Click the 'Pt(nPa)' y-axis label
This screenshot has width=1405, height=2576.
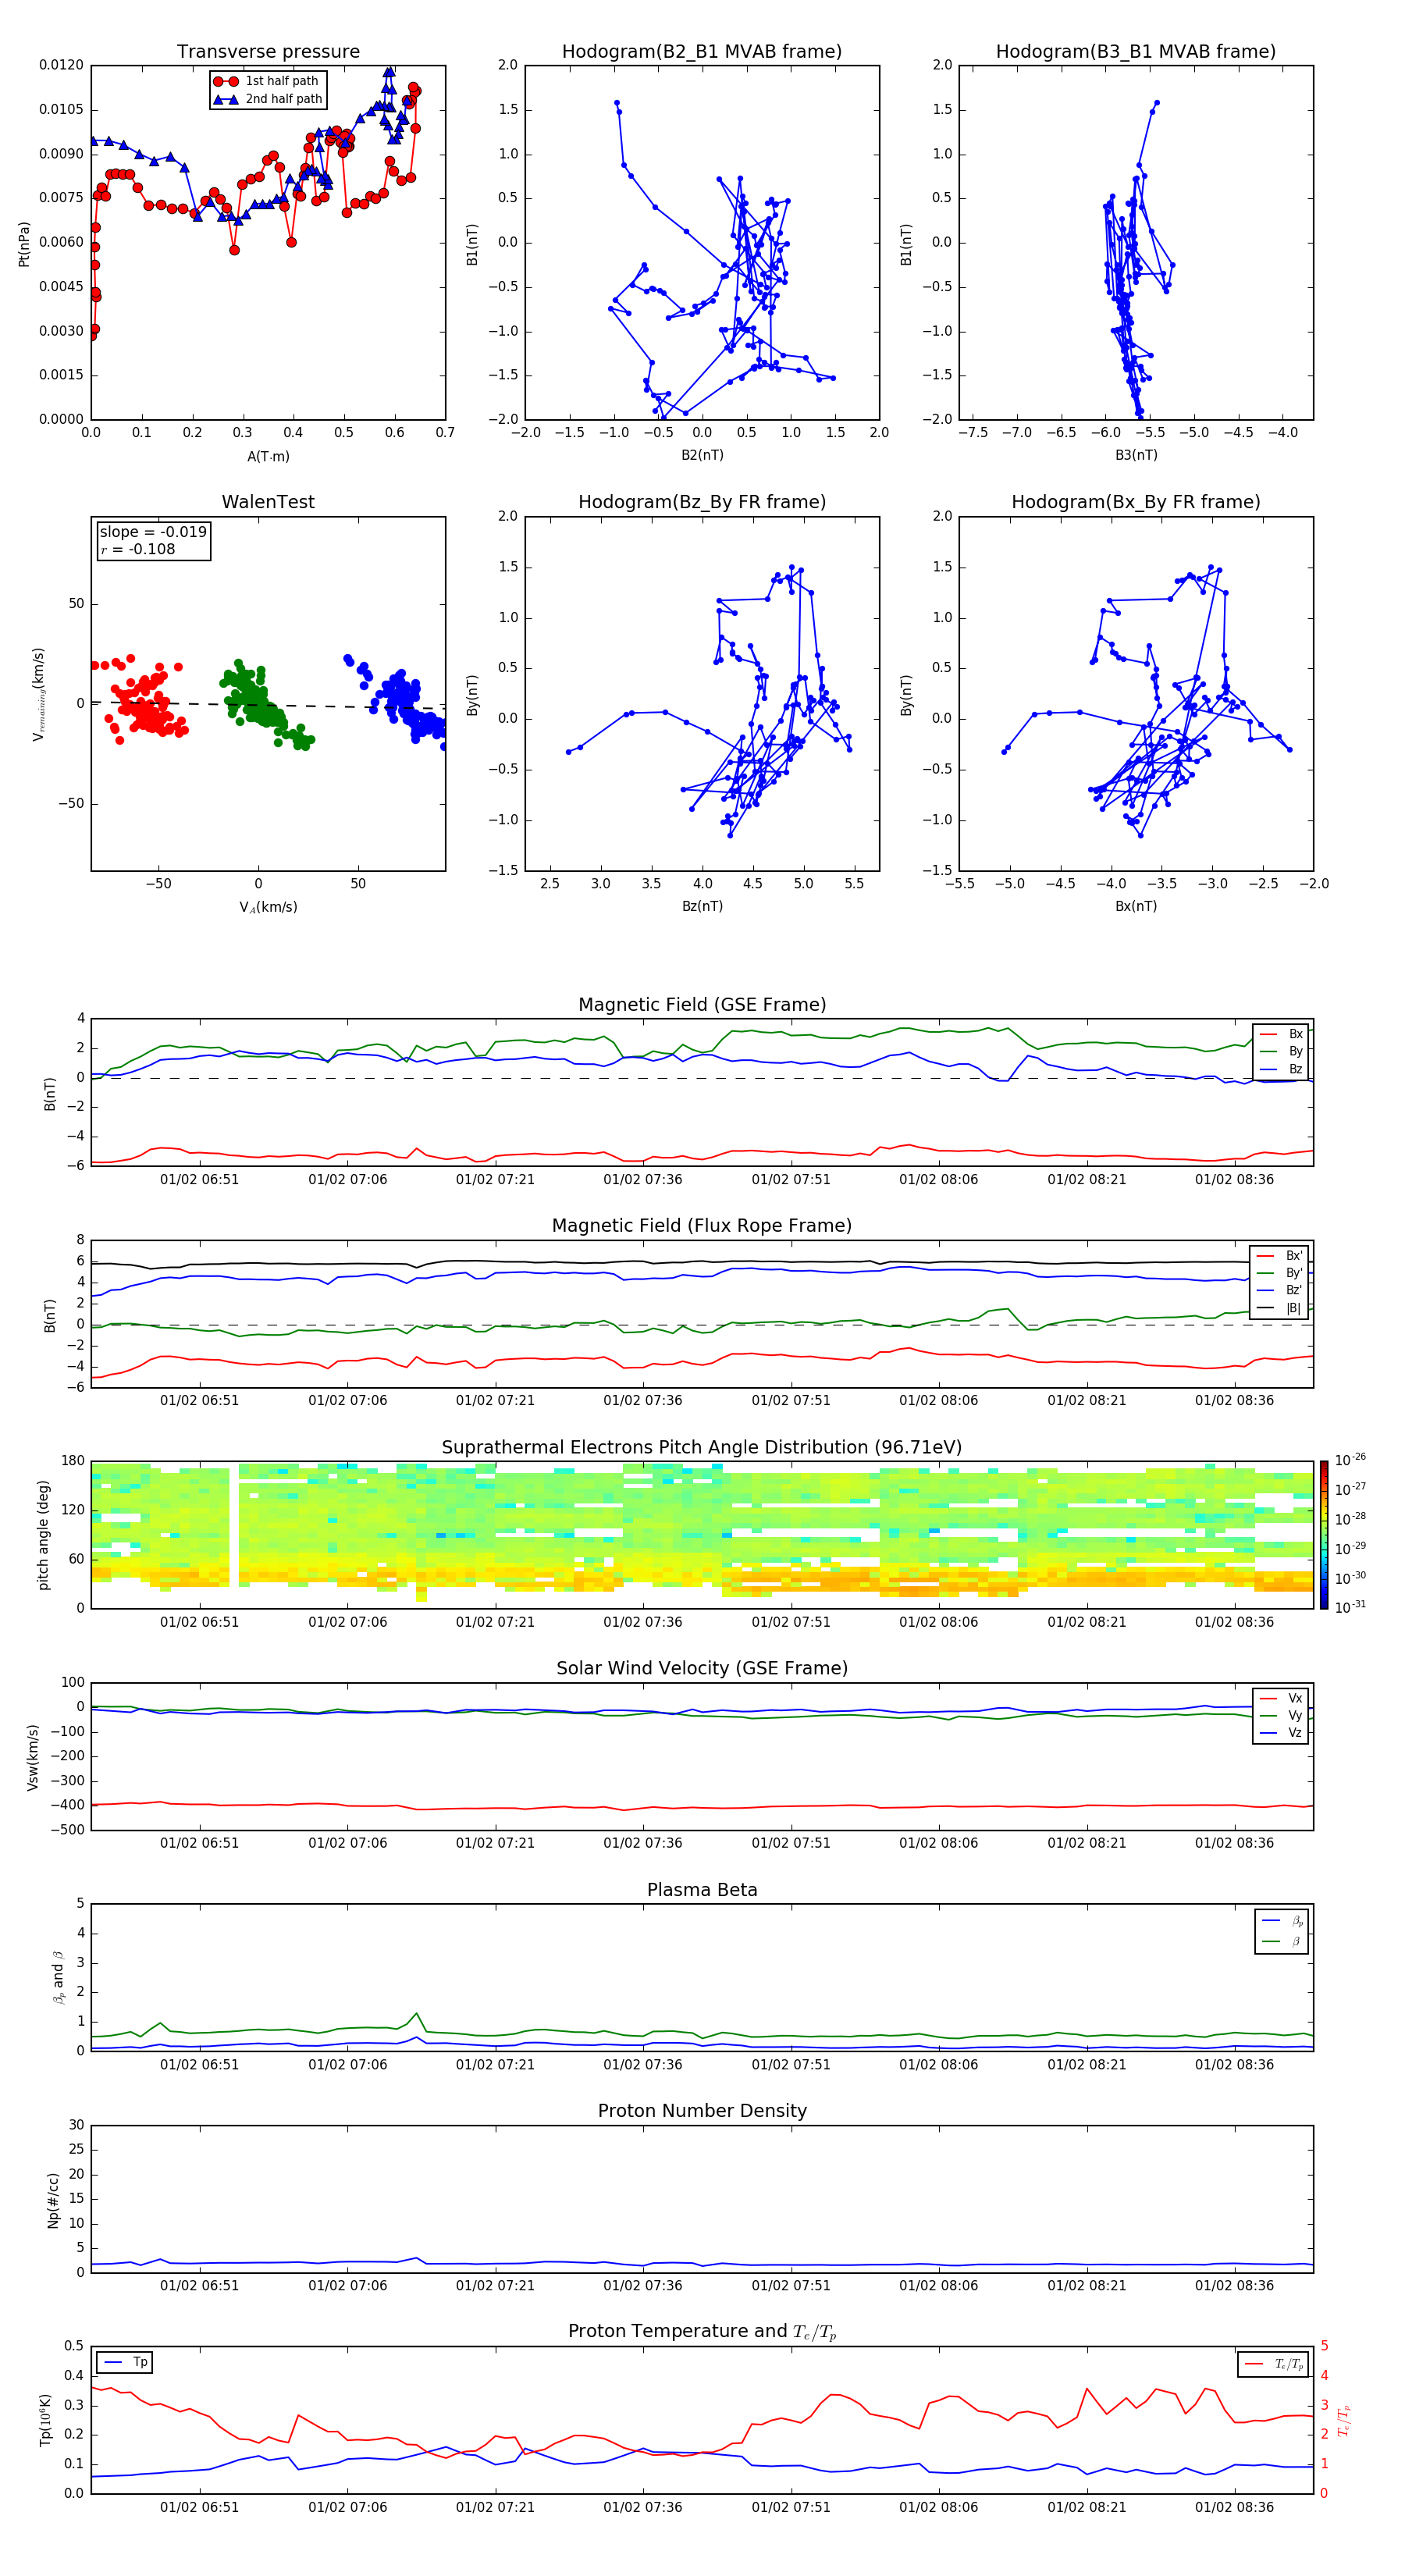[x=24, y=244]
